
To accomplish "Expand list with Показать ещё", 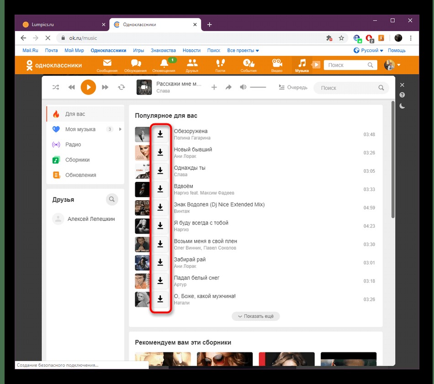I will click(x=255, y=316).
